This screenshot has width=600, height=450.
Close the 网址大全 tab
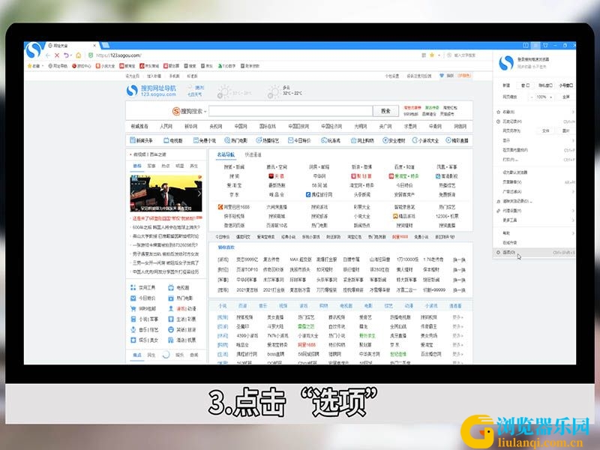95,46
